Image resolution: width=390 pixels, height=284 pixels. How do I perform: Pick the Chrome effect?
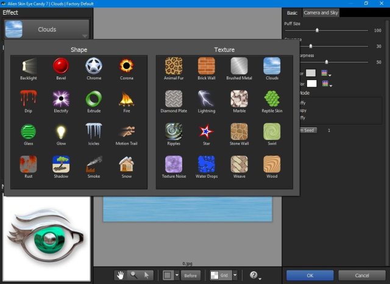[94, 66]
